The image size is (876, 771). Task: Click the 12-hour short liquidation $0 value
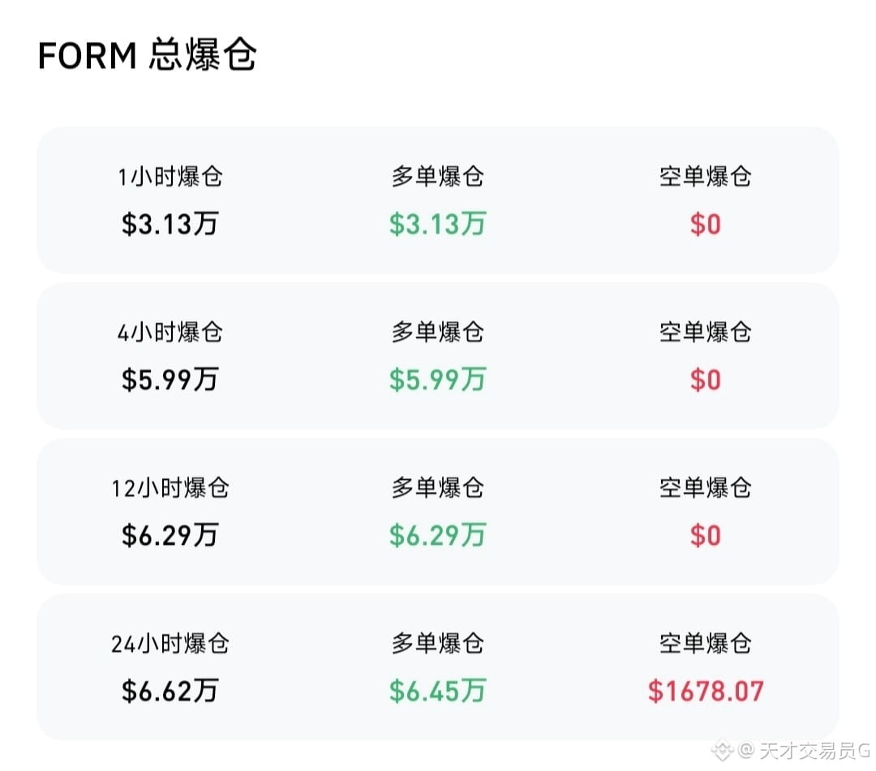pyautogui.click(x=705, y=535)
